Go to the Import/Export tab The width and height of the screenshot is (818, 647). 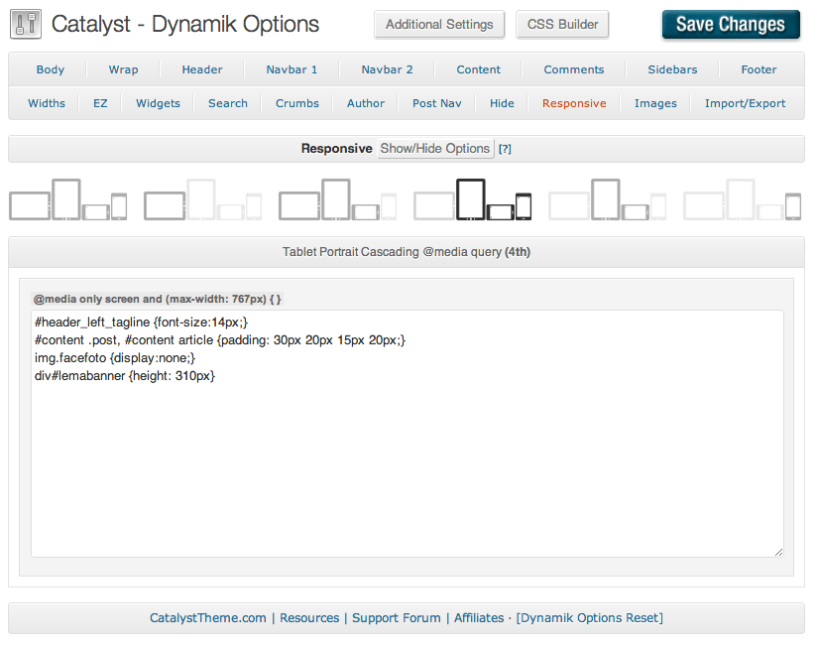pyautogui.click(x=745, y=103)
